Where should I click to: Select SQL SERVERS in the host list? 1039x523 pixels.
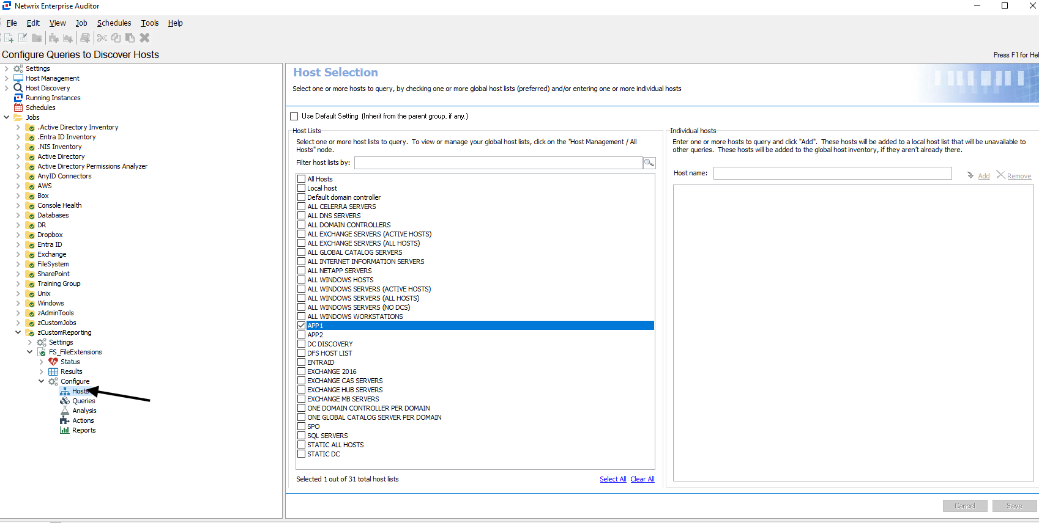click(327, 436)
